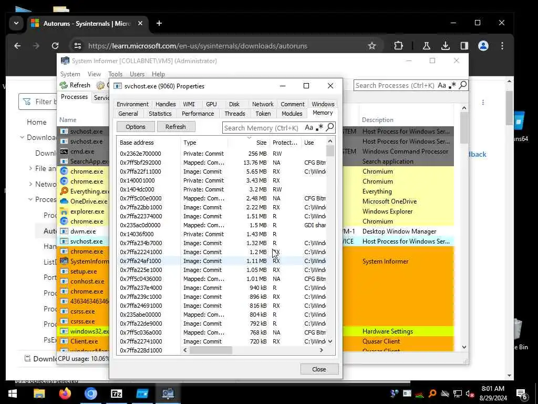Select memory row 0x2362e700000
This screenshot has width=538, height=404.
tap(221, 154)
